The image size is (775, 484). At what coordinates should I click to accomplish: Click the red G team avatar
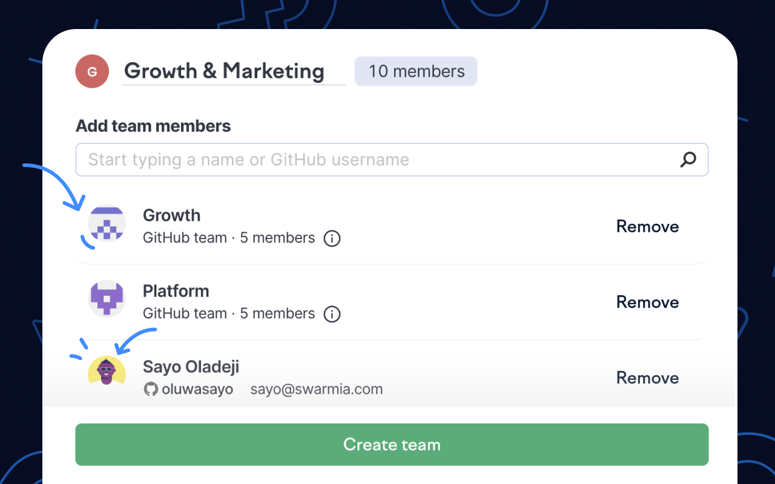click(92, 71)
